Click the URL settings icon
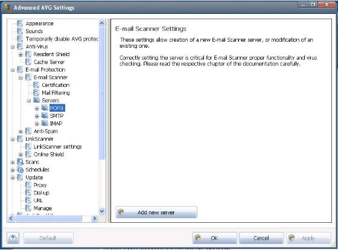 tap(28, 200)
